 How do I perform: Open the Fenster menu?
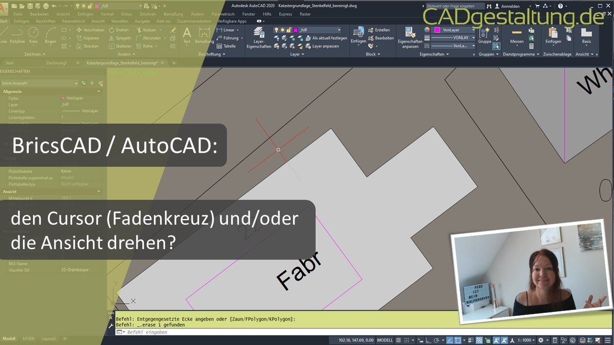(x=248, y=14)
